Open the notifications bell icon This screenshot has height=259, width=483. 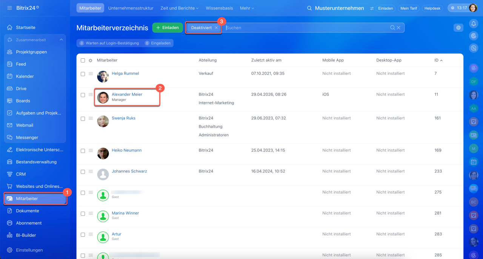click(x=474, y=24)
